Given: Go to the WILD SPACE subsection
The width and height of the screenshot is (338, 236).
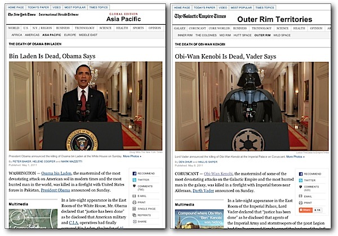Looking at the screenshot, I should tap(282, 35).
